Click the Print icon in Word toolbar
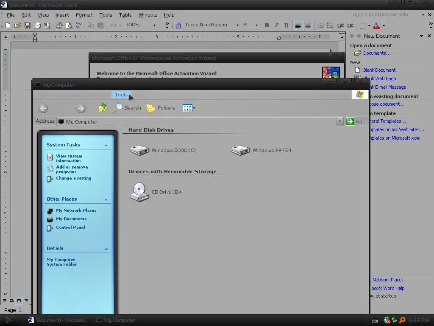 tap(59, 25)
